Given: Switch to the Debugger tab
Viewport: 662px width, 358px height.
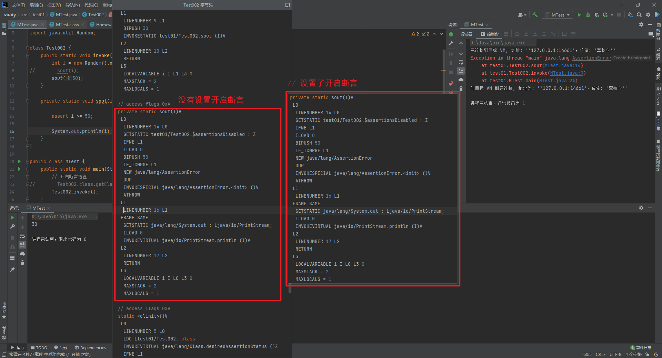Looking at the screenshot, I should coord(466,34).
